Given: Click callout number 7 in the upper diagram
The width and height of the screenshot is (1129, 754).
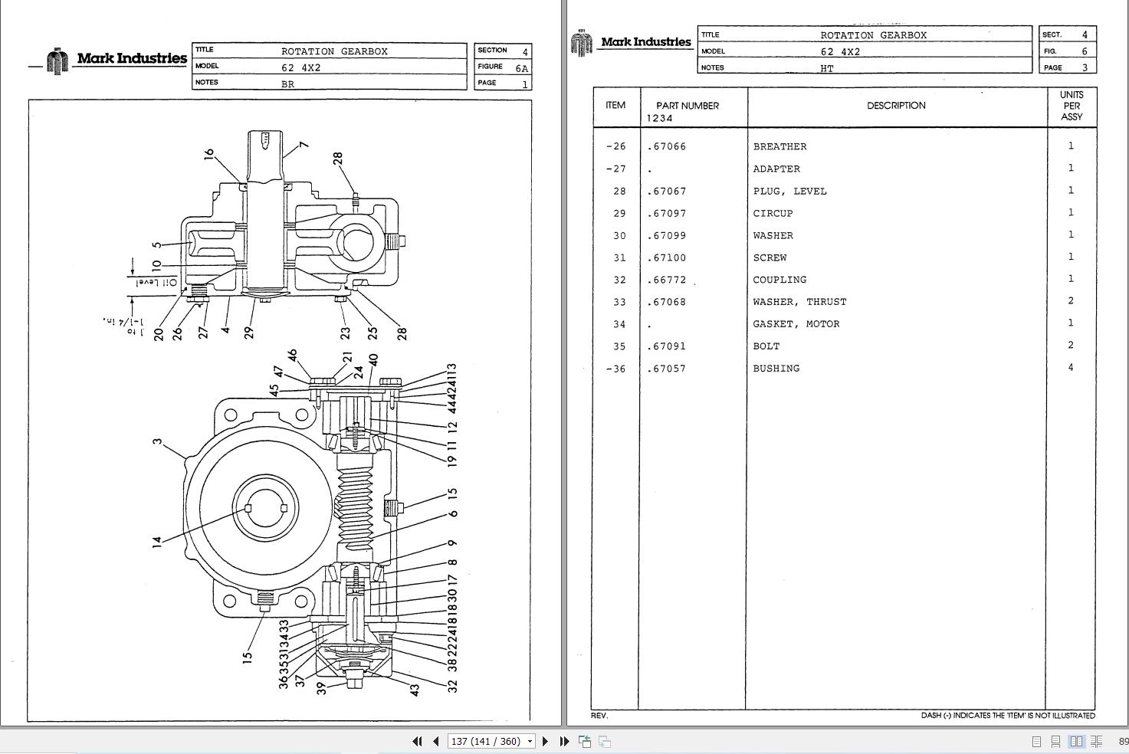Looking at the screenshot, I should coord(304,144).
